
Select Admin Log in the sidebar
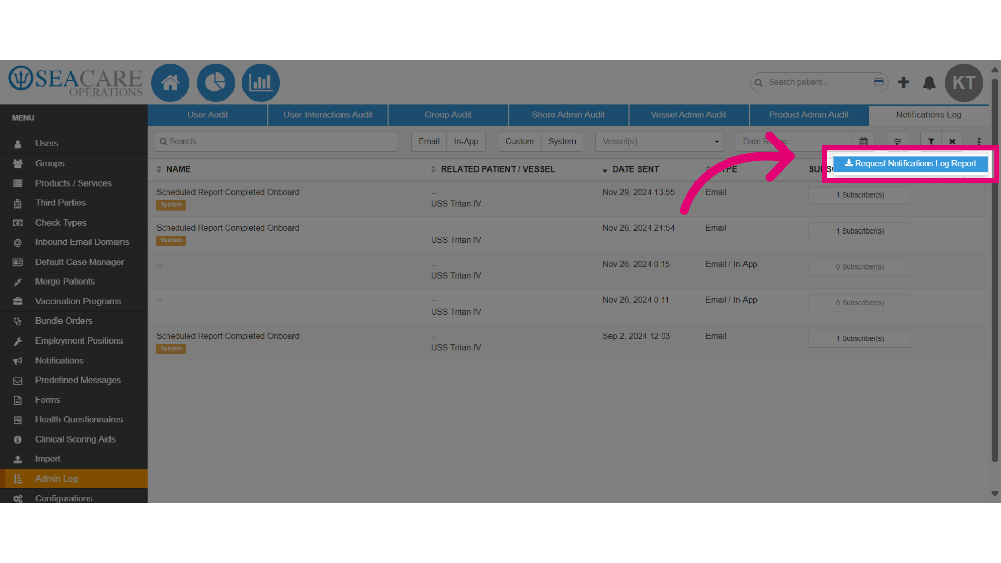(74, 479)
